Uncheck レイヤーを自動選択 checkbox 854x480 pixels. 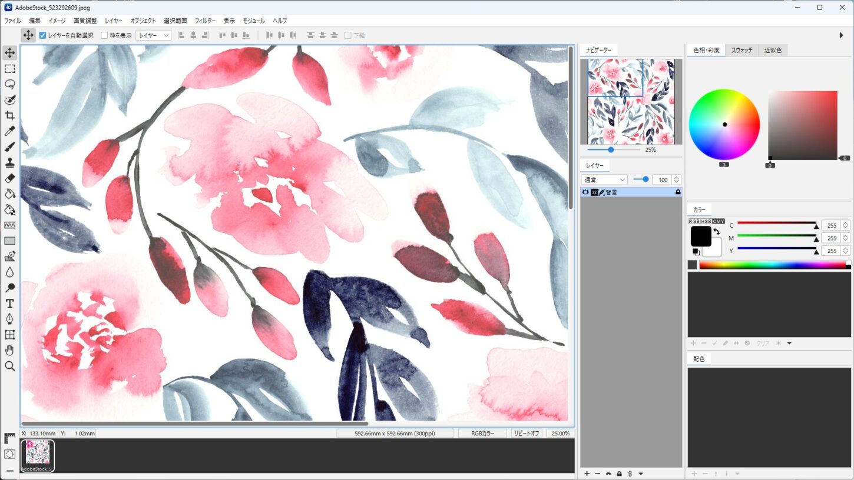[x=43, y=35]
